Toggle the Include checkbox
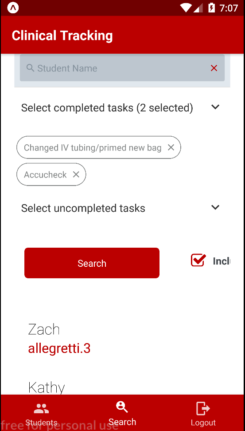The width and height of the screenshot is (245, 431). [x=198, y=260]
